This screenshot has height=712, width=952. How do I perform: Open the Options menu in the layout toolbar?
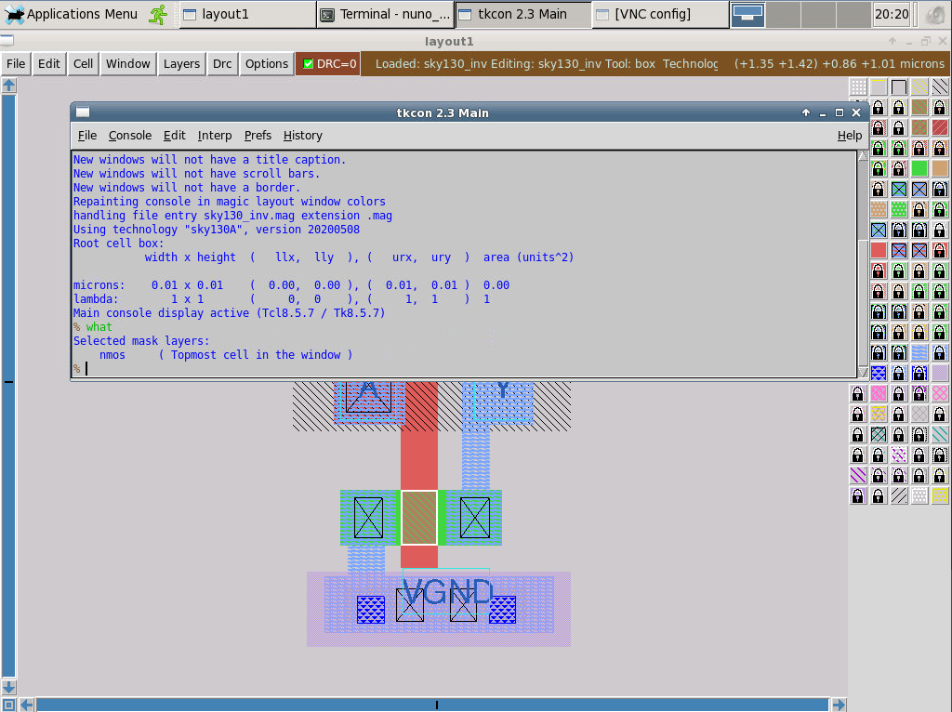point(266,64)
